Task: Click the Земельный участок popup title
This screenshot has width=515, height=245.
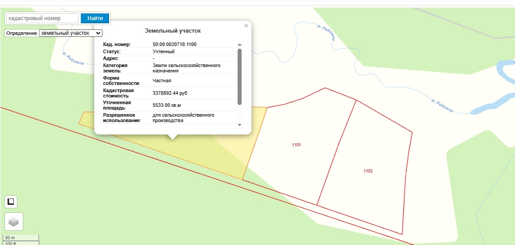Action: point(173,31)
